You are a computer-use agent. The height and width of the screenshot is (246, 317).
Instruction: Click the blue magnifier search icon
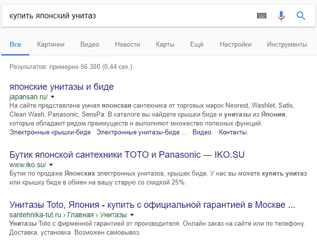[301, 15]
